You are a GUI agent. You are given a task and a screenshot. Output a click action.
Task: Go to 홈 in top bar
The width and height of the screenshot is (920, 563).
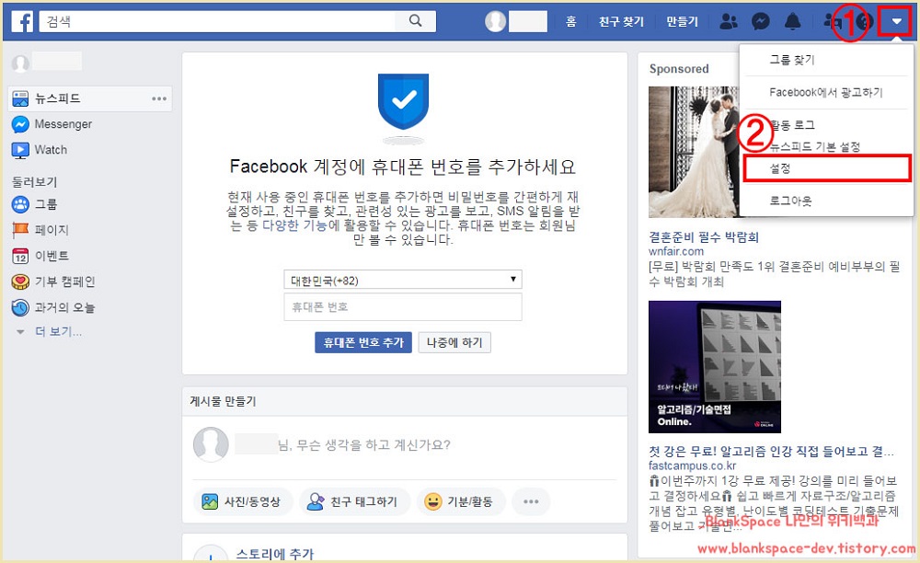click(571, 22)
